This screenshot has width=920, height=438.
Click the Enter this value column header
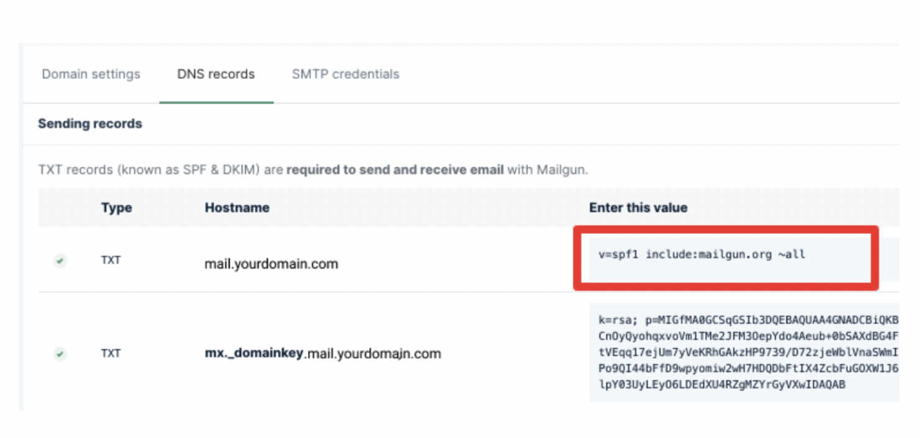coord(638,208)
